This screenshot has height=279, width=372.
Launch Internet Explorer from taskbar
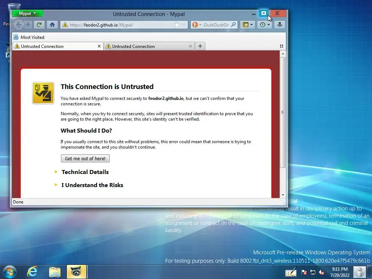[32, 272]
